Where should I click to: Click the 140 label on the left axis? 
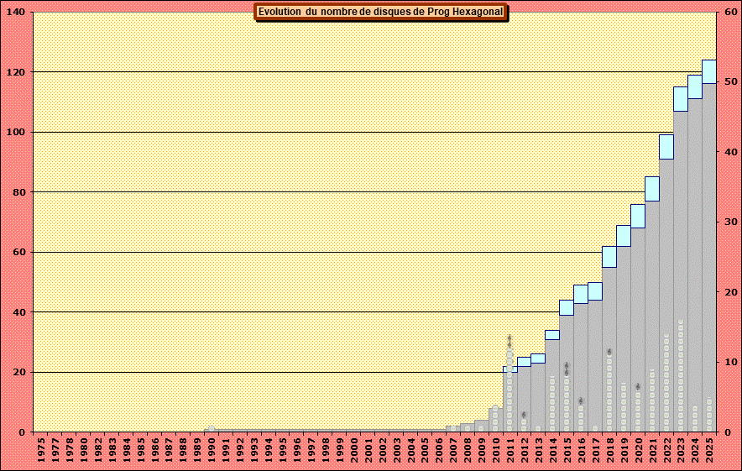(15, 12)
